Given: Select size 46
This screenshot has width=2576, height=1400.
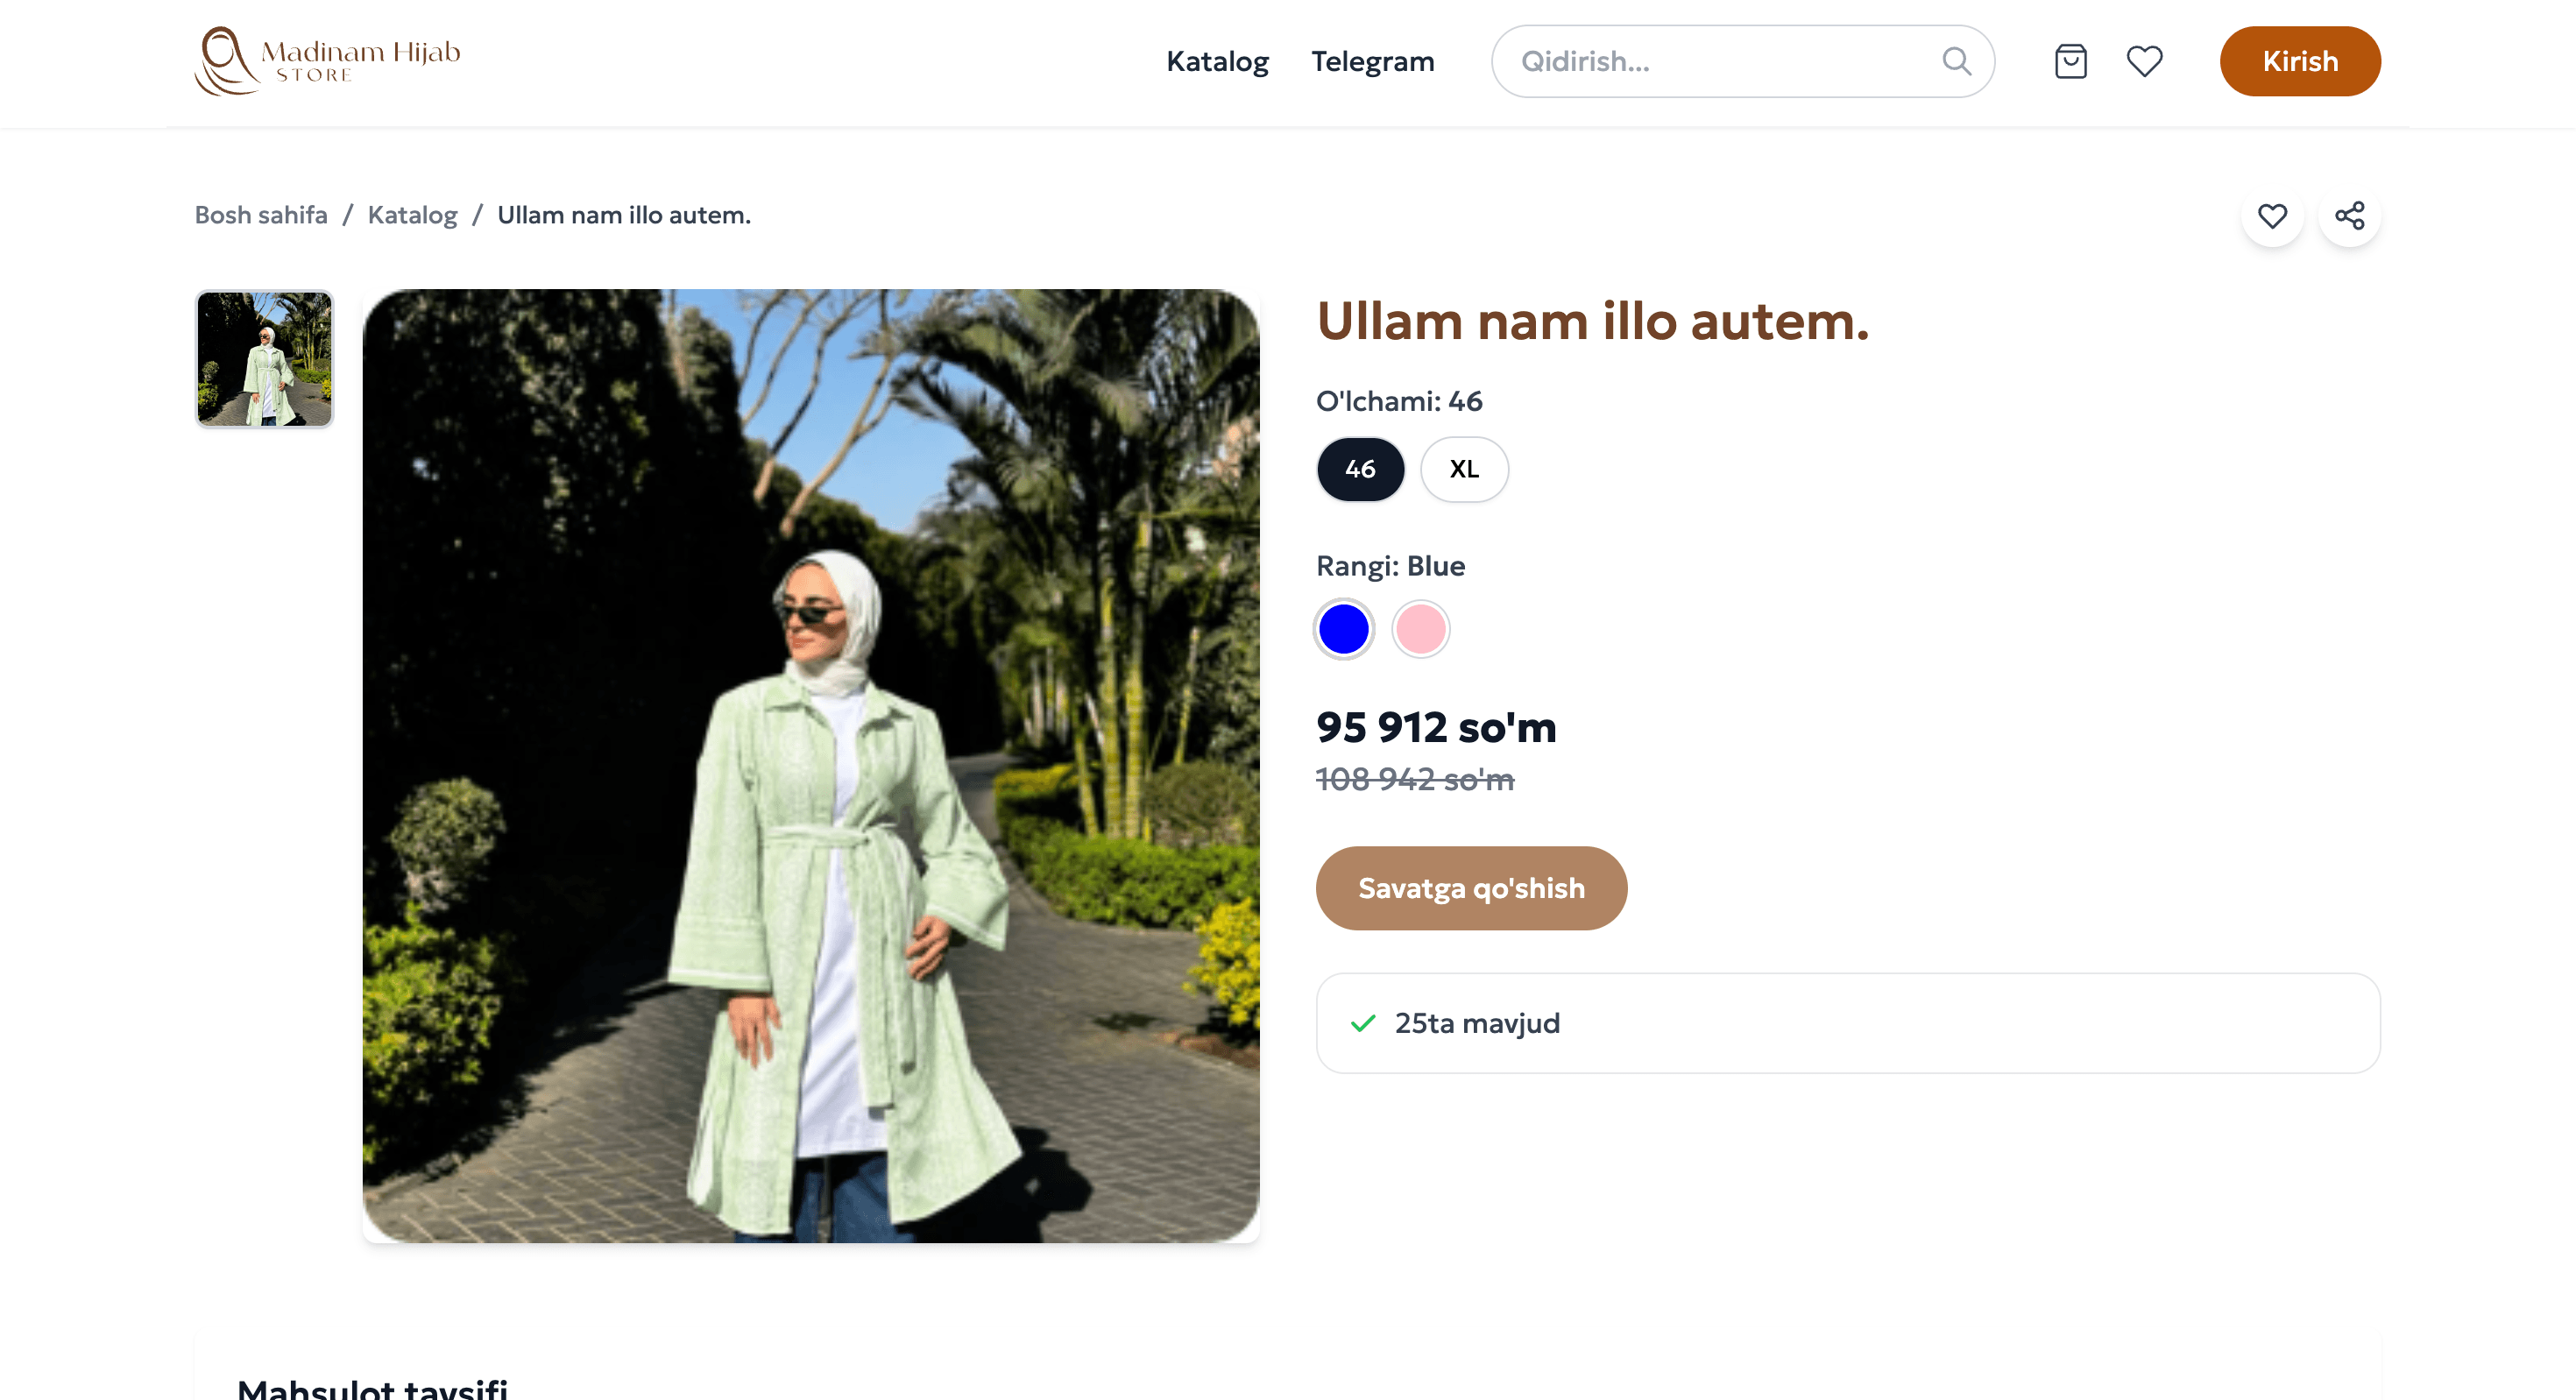Looking at the screenshot, I should (x=1360, y=469).
